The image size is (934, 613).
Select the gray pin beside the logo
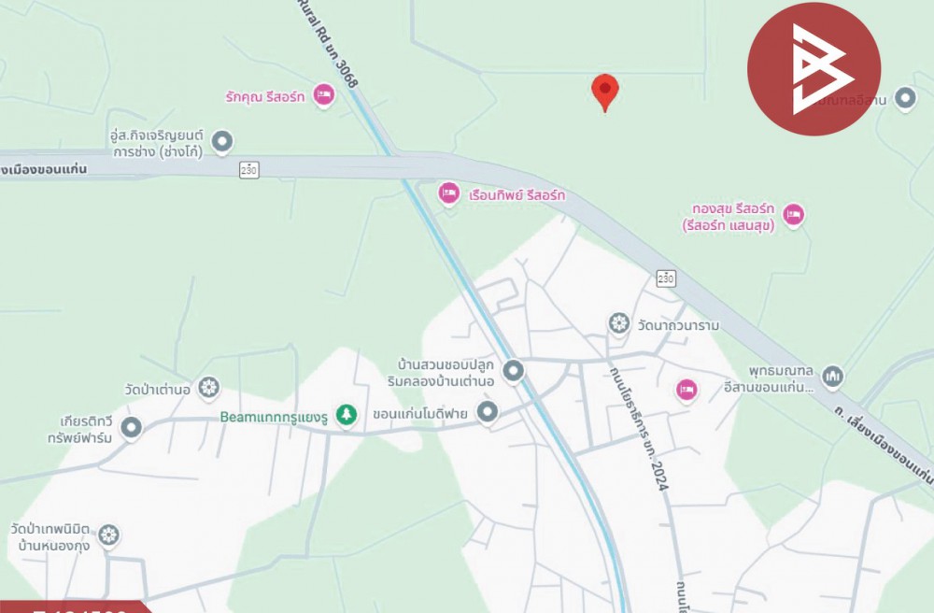[905, 98]
